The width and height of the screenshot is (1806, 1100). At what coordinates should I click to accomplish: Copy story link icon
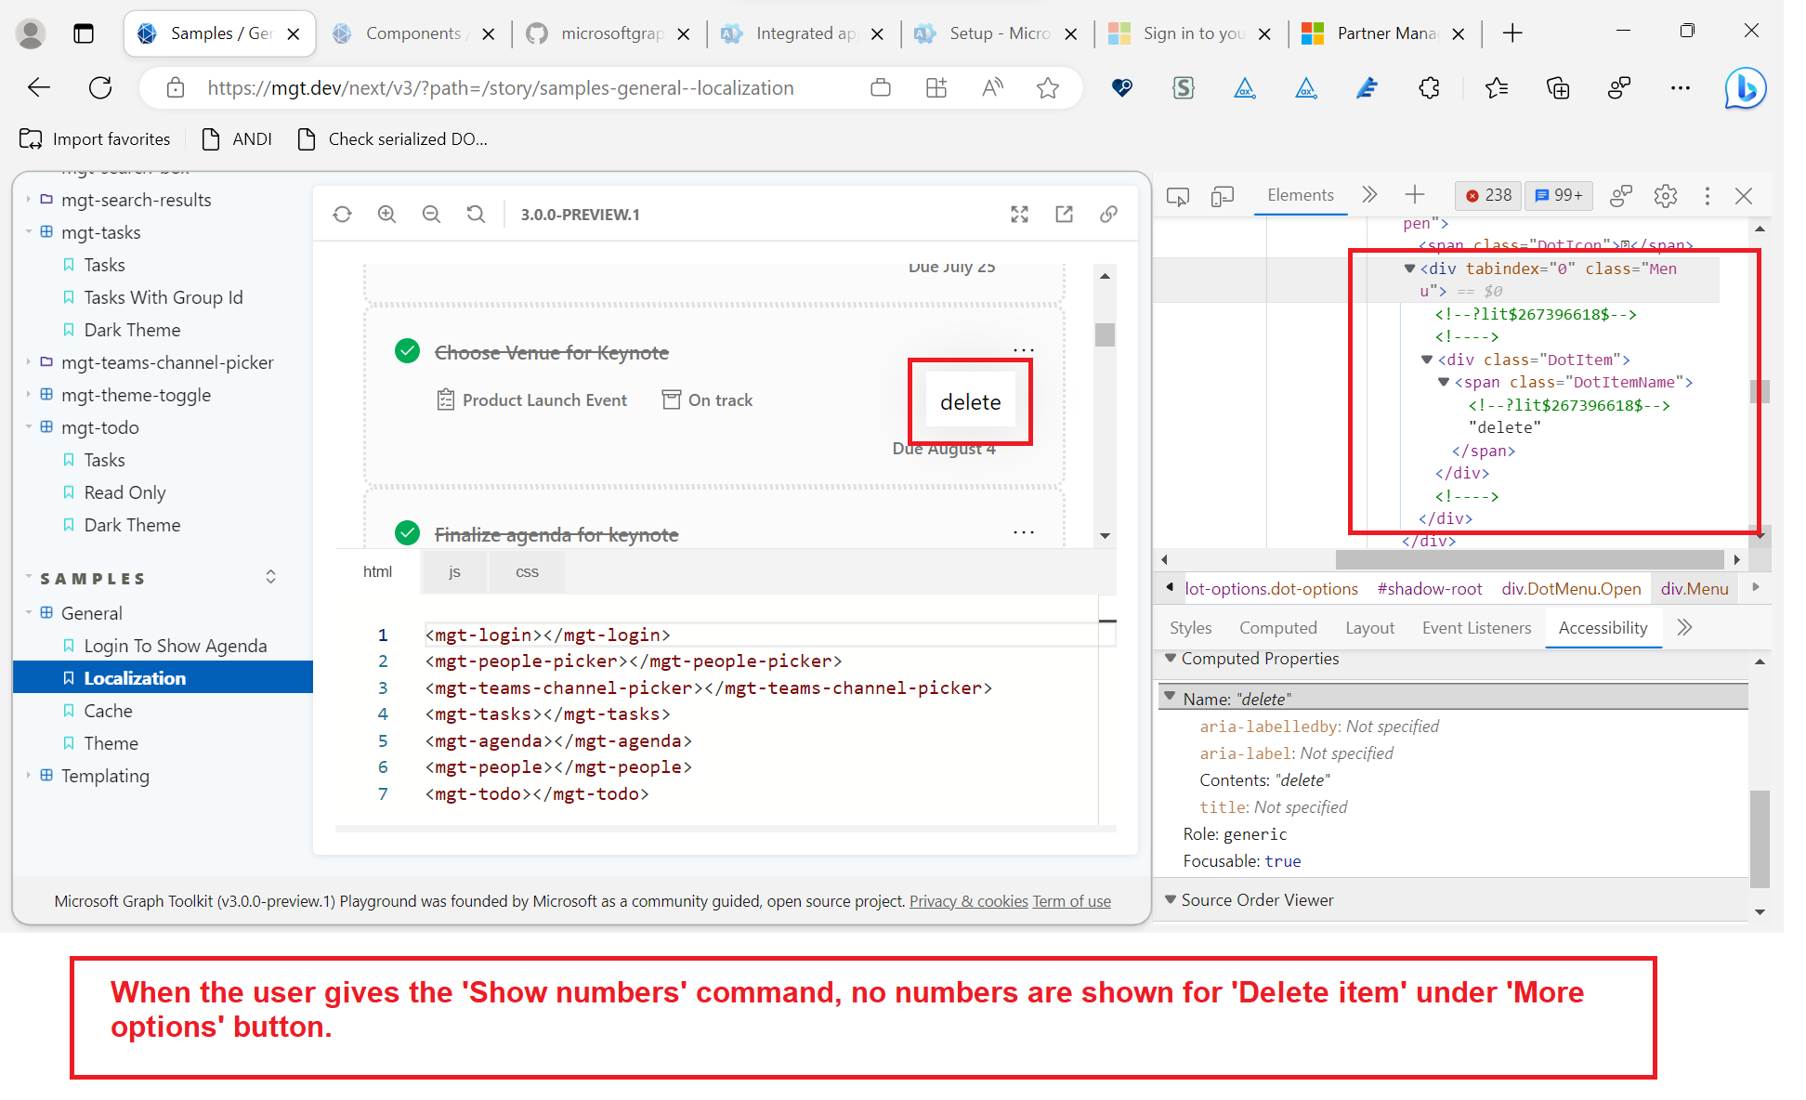point(1108,215)
